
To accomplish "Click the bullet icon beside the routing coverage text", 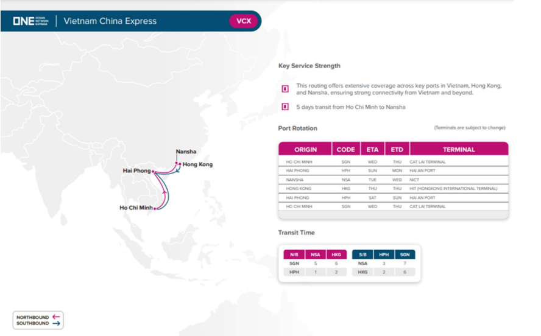I will 285,89.
